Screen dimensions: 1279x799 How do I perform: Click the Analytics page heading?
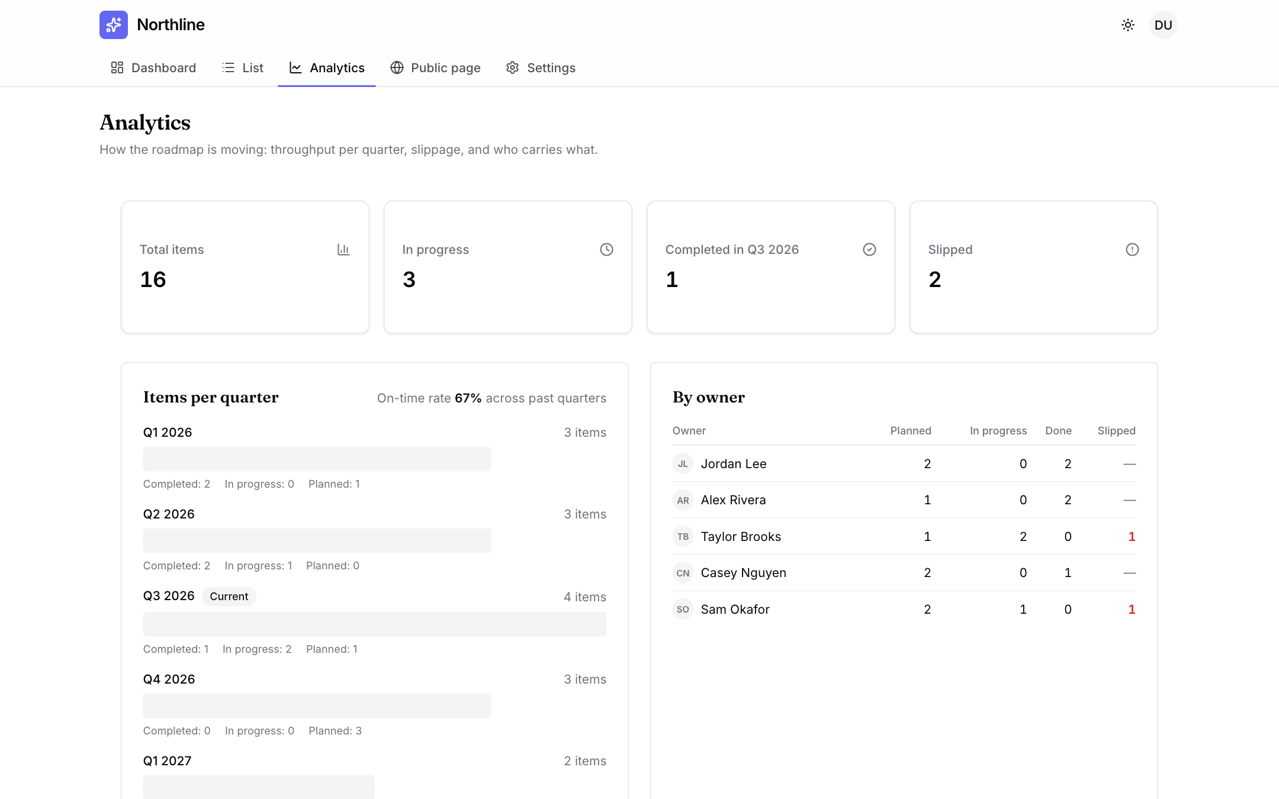click(x=145, y=123)
